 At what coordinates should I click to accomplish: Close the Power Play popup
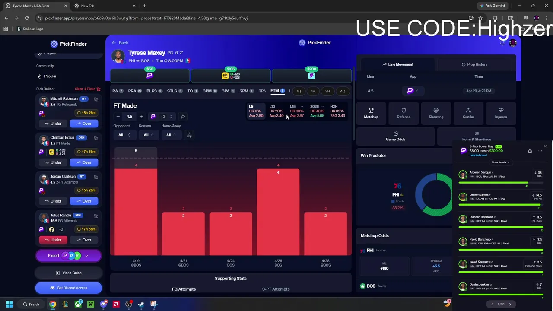(545, 146)
